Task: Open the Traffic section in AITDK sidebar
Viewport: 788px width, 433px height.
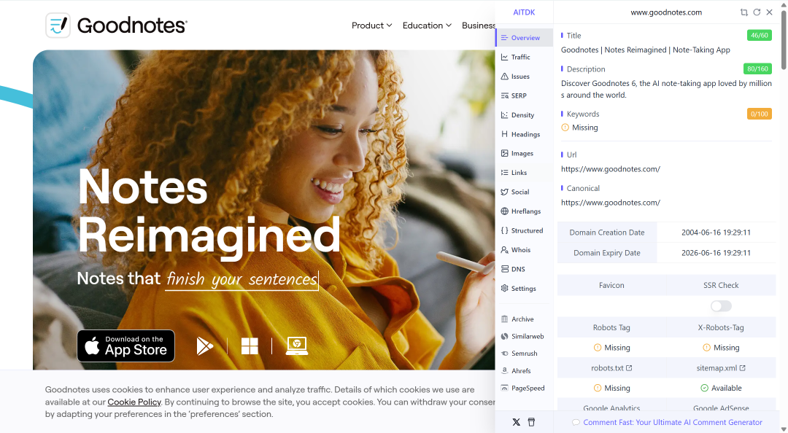Action: (x=524, y=57)
